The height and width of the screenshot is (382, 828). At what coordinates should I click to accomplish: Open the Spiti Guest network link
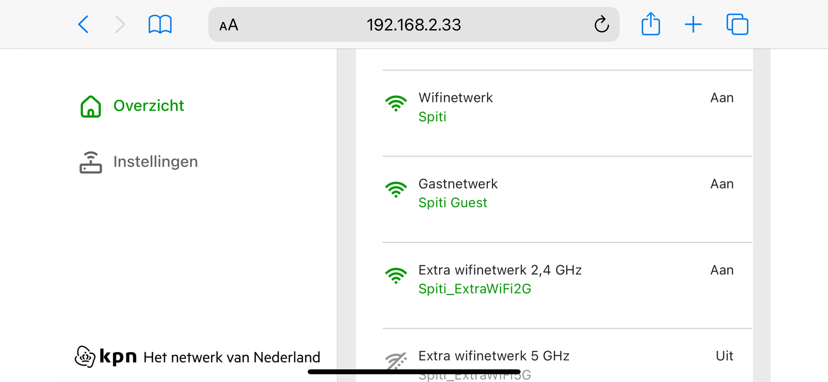click(453, 203)
